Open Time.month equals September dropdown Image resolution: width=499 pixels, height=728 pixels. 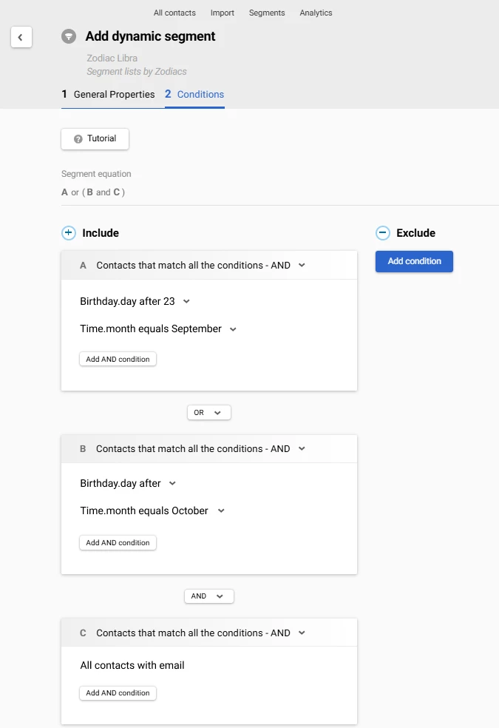[x=233, y=329]
